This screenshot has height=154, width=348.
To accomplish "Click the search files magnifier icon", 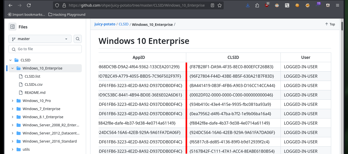I will pyautogui.click(x=78, y=39).
